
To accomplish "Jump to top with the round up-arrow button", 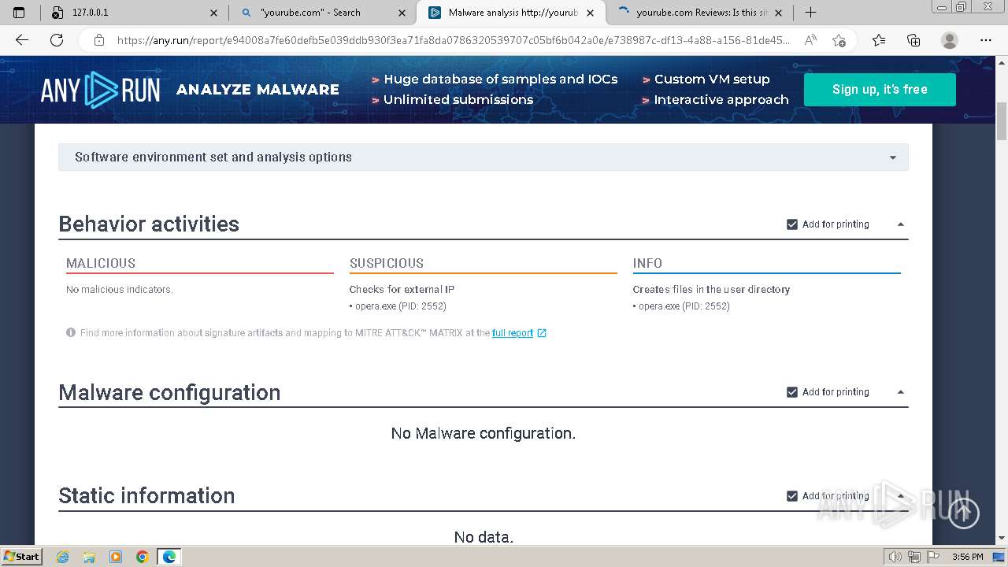I will (963, 513).
